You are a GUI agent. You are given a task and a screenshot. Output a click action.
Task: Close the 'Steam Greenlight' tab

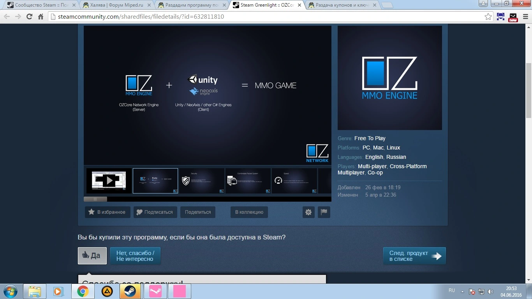tap(299, 5)
